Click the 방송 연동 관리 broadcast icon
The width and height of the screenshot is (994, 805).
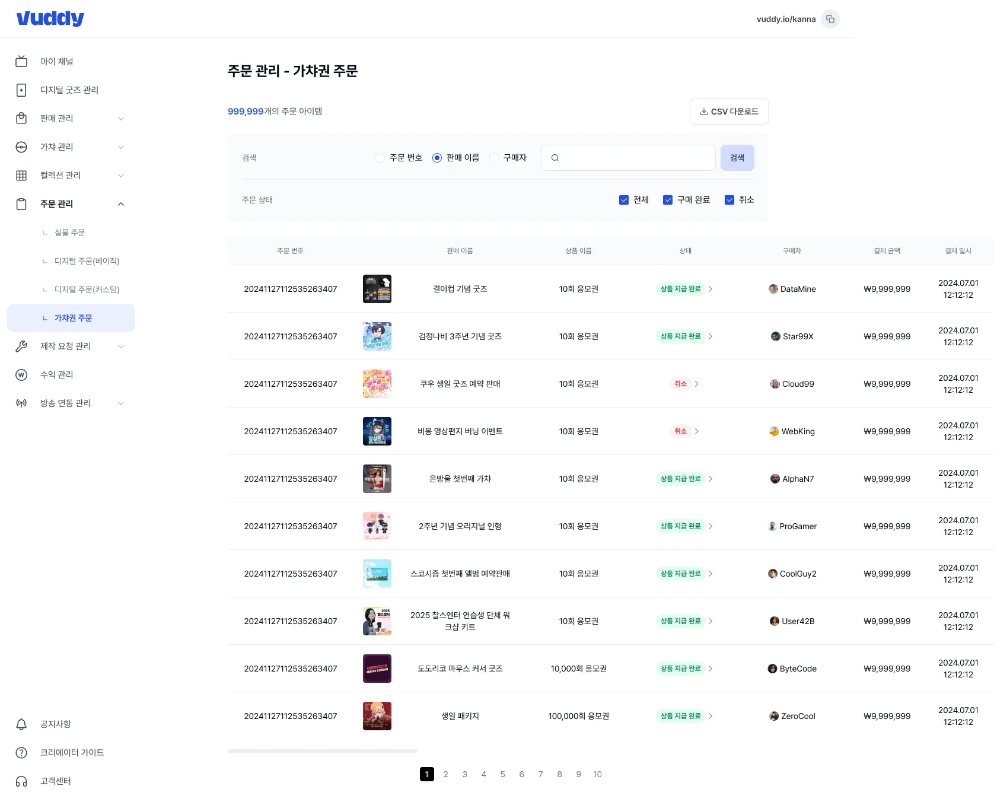(21, 403)
